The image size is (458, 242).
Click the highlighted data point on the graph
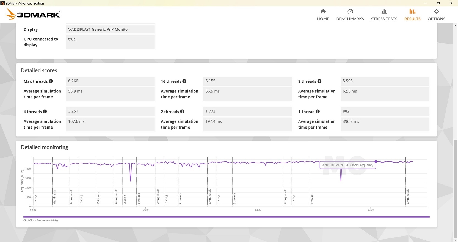pyautogui.click(x=376, y=161)
